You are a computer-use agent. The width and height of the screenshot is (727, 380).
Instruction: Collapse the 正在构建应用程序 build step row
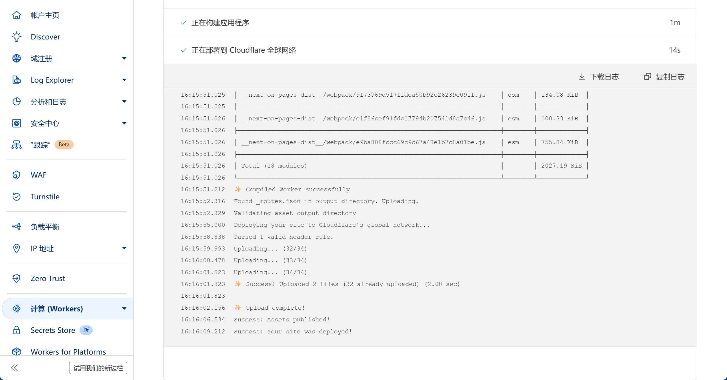tap(220, 23)
